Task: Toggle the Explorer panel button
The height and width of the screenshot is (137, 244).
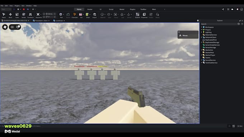Action: pyautogui.click(x=137, y=15)
